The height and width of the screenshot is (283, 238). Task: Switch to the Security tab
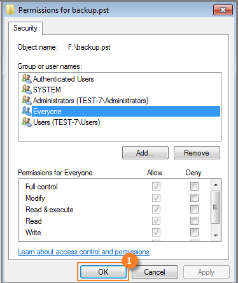(25, 28)
